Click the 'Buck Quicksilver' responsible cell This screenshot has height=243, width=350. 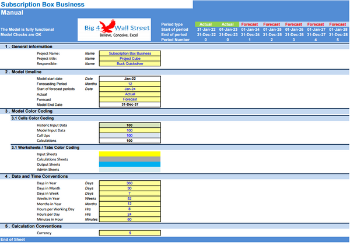coord(129,64)
